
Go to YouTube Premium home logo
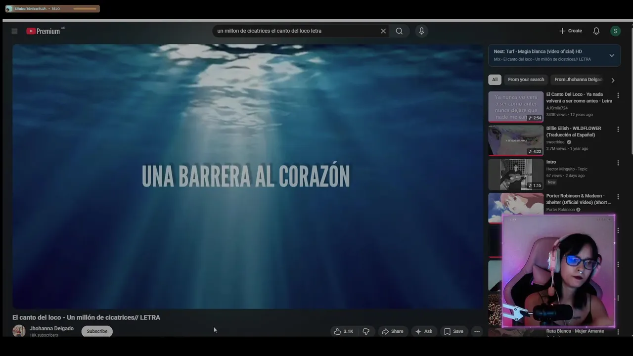point(44,31)
